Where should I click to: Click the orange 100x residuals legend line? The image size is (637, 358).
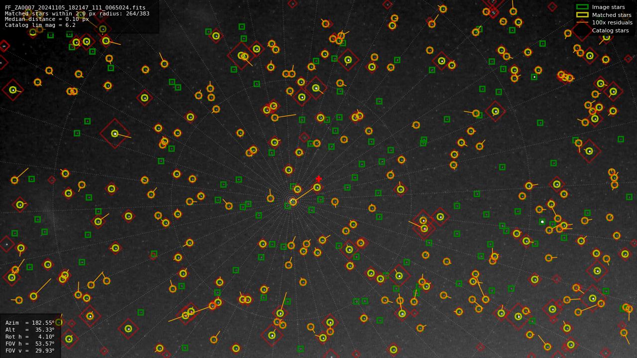coord(582,22)
